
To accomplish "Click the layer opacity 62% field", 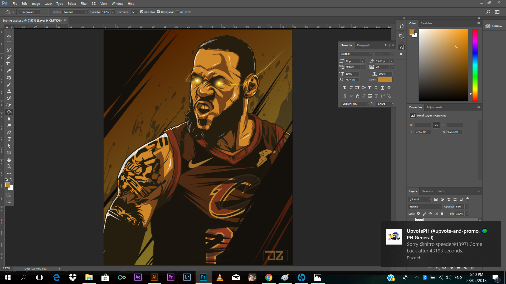I will [x=460, y=206].
